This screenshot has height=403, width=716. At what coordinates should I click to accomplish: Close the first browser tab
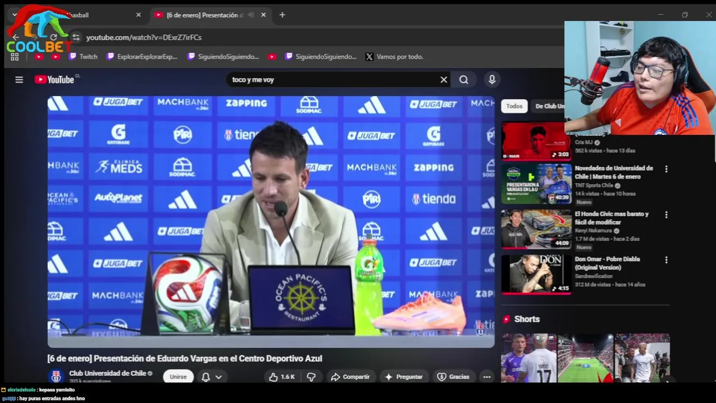click(x=138, y=15)
